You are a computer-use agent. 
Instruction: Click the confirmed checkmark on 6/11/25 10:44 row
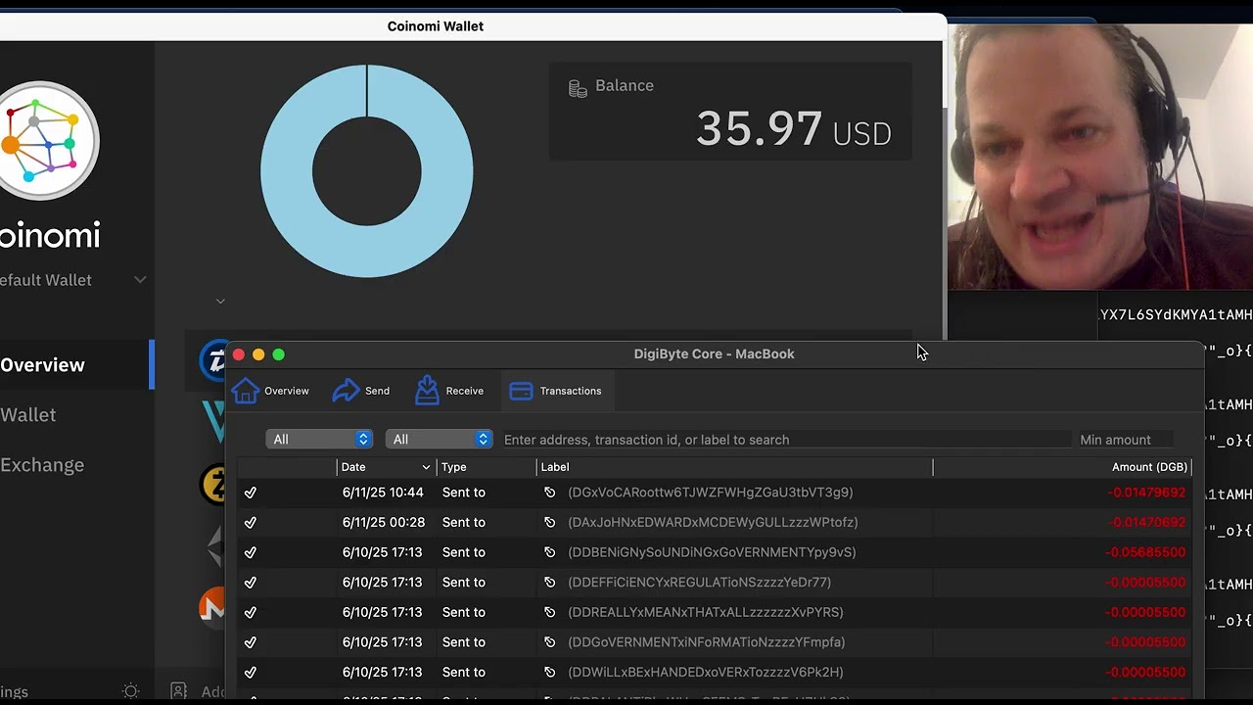[251, 493]
